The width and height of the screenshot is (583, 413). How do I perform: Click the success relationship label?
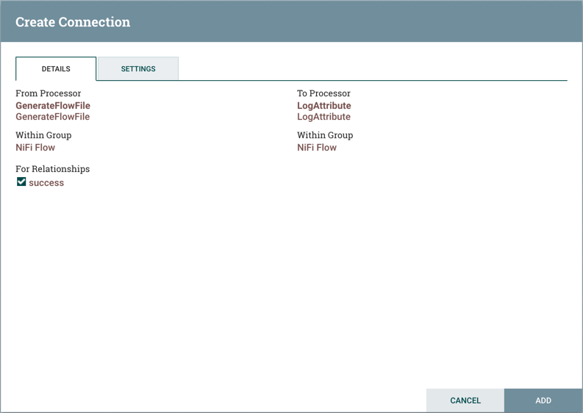(x=46, y=183)
